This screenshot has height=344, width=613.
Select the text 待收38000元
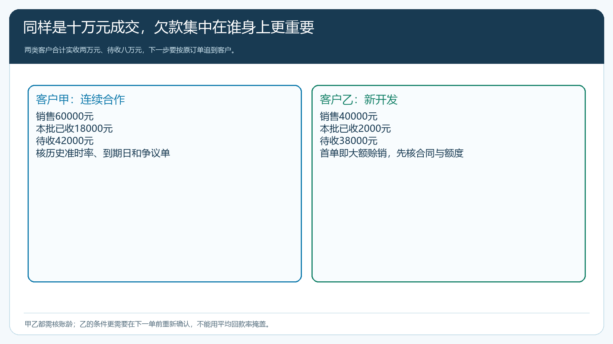pos(349,141)
